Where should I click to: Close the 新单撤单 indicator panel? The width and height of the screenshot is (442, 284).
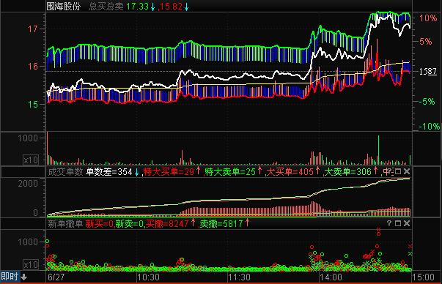[x=407, y=223]
